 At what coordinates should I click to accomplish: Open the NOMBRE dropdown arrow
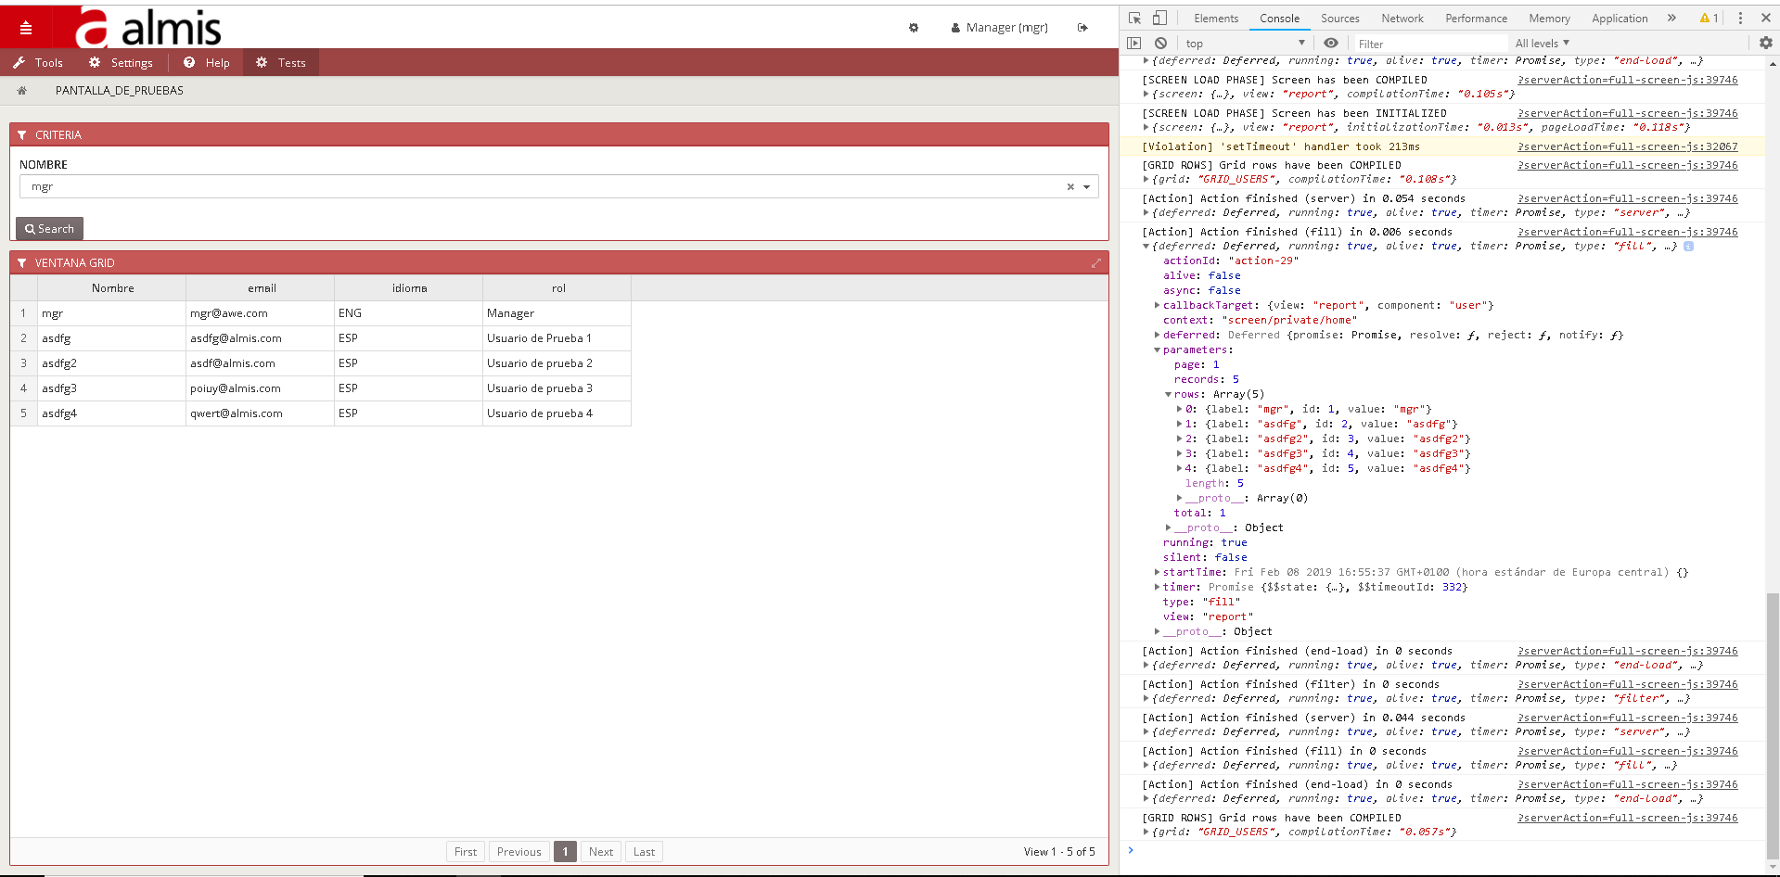click(1086, 187)
